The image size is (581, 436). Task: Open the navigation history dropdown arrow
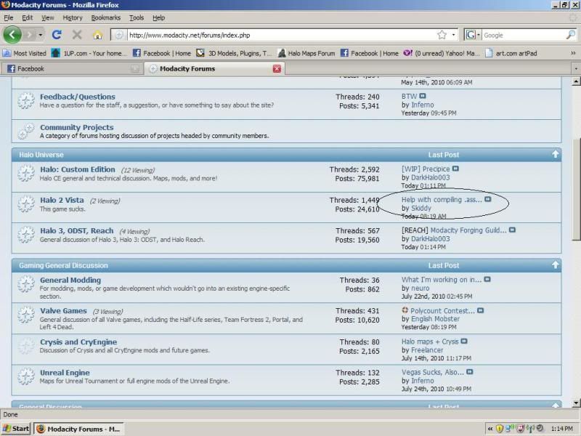[x=40, y=35]
